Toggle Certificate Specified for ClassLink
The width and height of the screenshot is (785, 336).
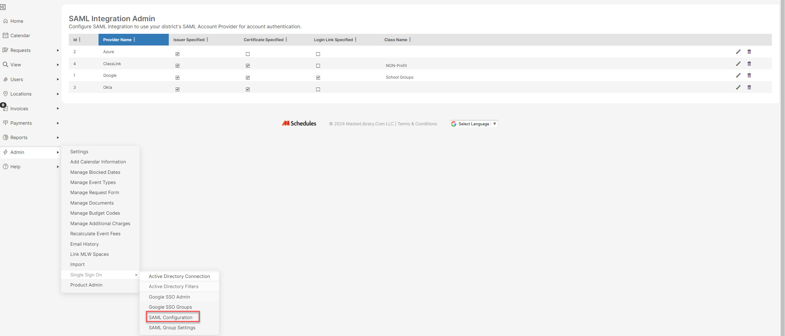tap(248, 66)
